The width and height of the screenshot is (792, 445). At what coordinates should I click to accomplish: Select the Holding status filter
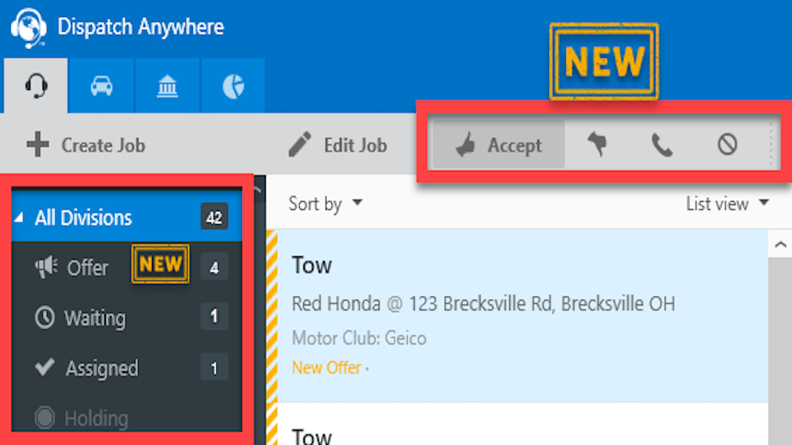click(x=83, y=418)
